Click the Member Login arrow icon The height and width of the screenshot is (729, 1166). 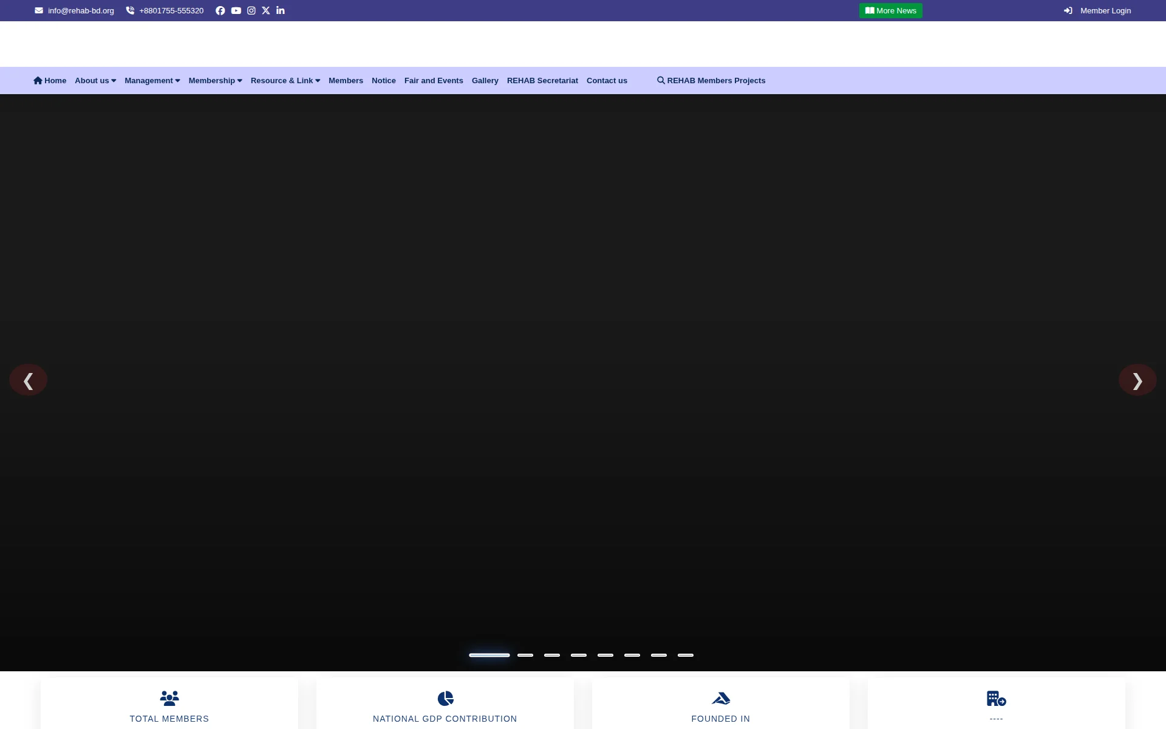[1068, 10]
